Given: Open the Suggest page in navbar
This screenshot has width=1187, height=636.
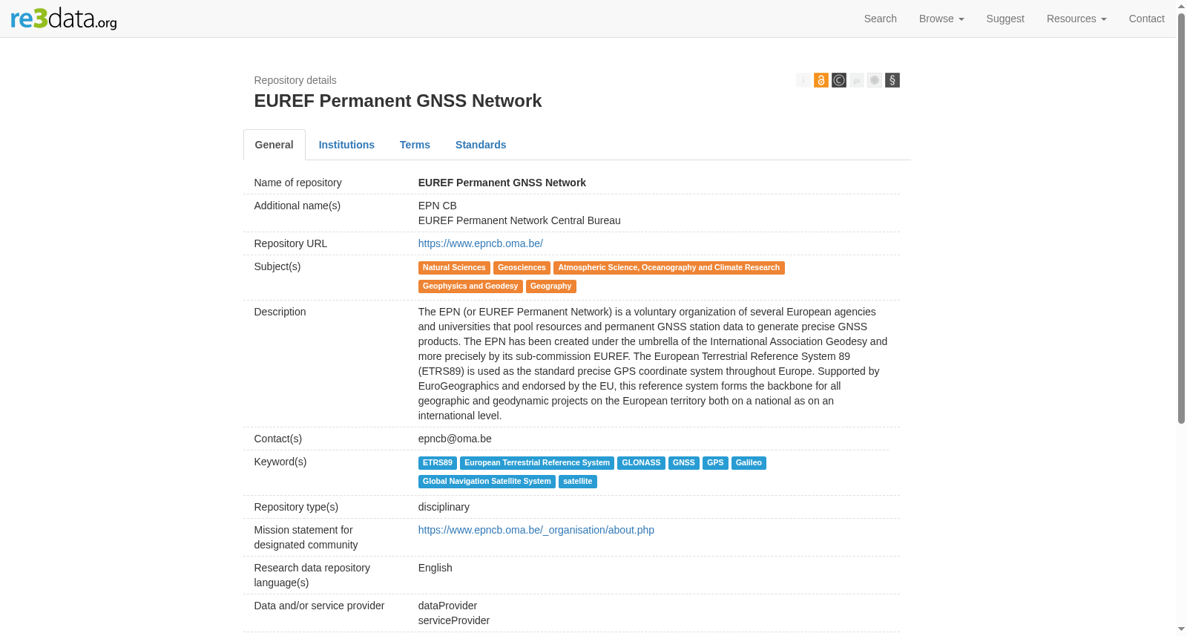Looking at the screenshot, I should [1005, 19].
